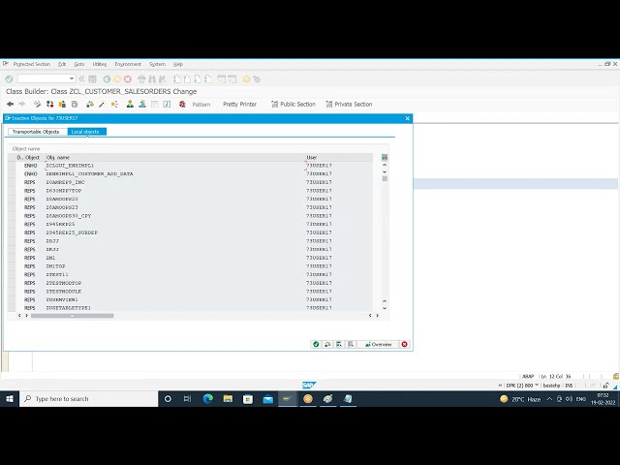Click the red Cancel icon in the standard toolbar
The image size is (620, 465).
(128, 79)
